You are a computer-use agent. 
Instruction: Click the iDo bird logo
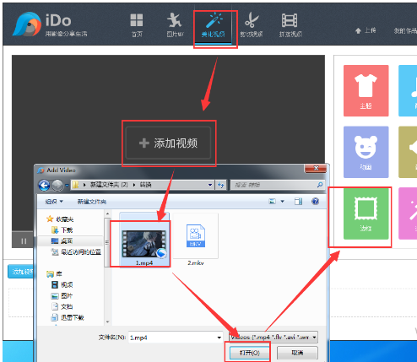coord(27,24)
